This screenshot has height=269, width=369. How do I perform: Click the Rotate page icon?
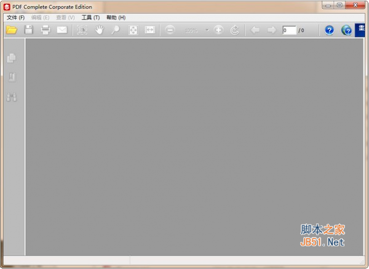point(235,30)
